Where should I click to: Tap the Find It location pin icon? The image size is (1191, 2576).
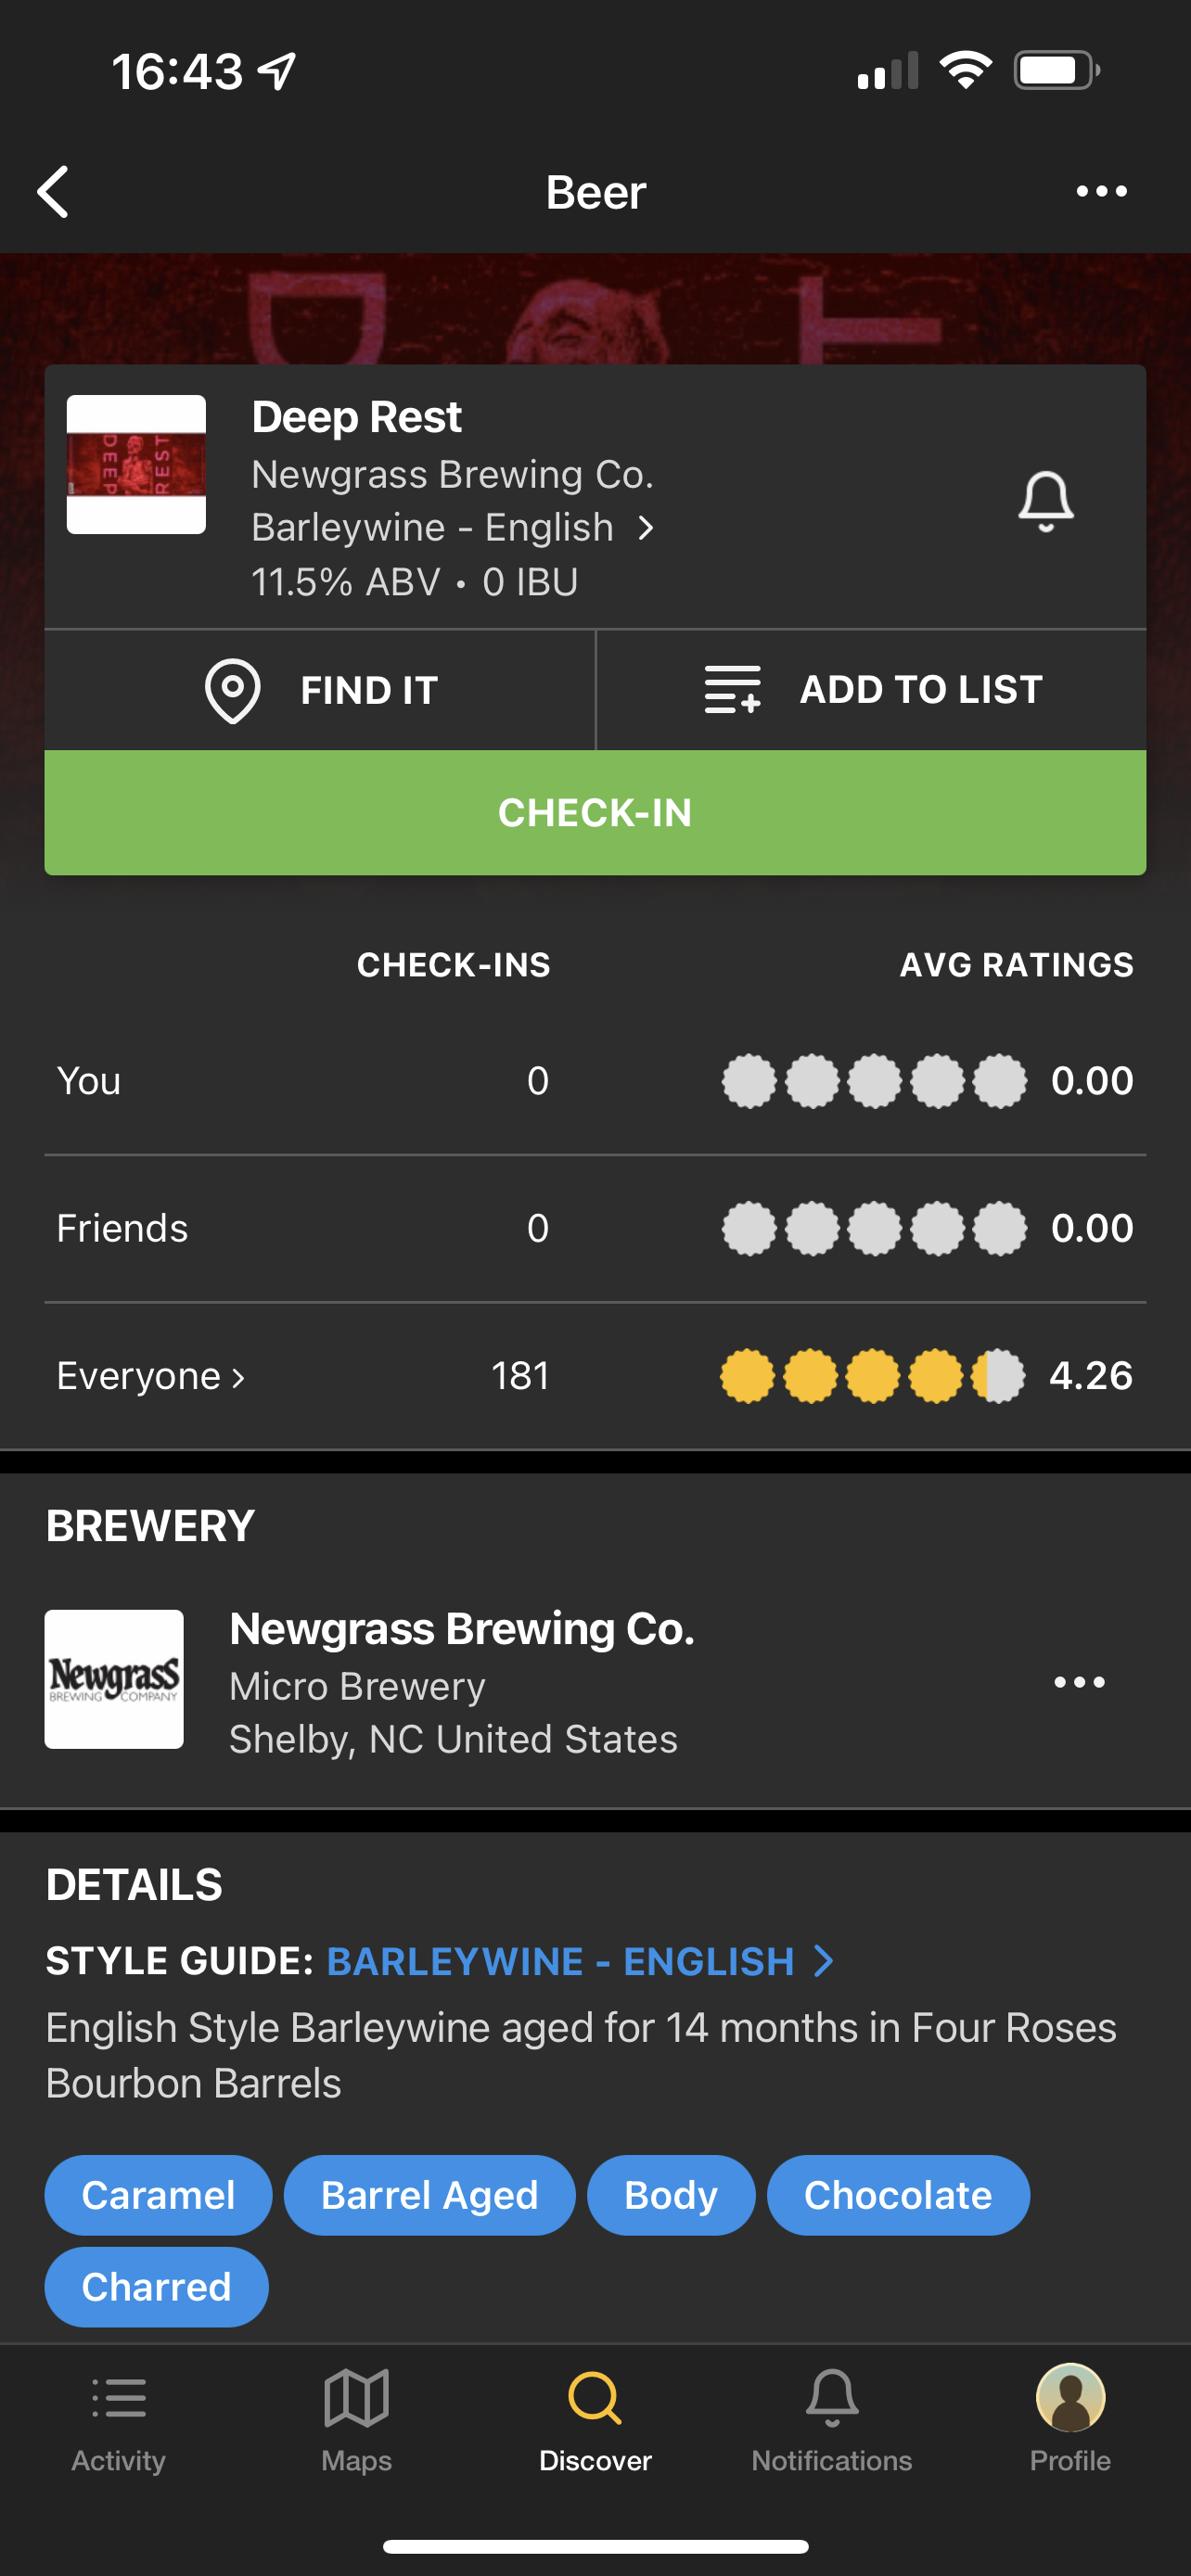pyautogui.click(x=232, y=690)
